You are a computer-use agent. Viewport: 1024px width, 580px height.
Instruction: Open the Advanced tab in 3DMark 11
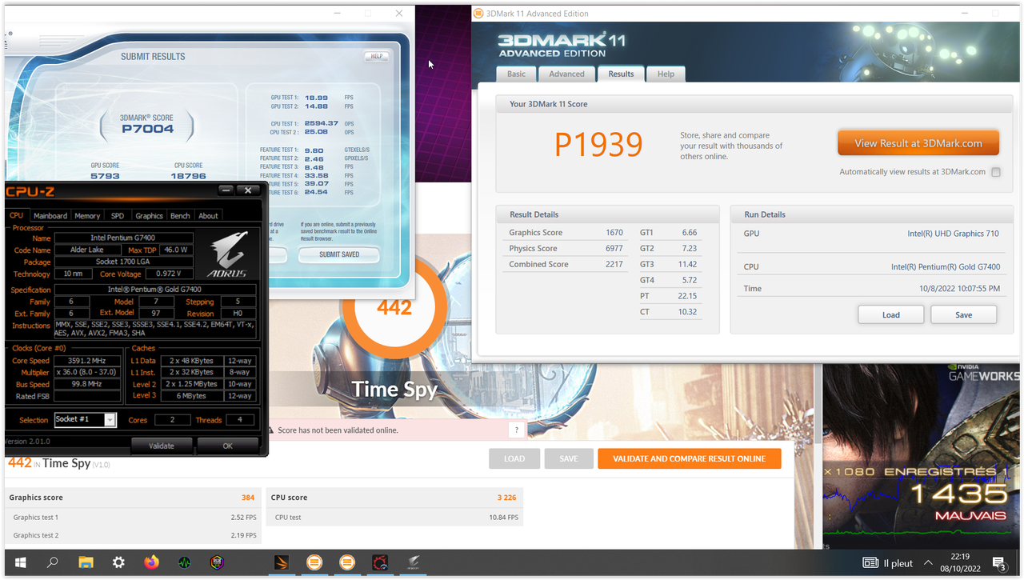tap(566, 74)
